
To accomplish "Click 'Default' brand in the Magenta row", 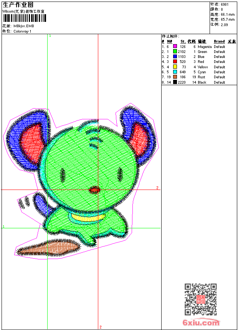I will click(x=220, y=47).
